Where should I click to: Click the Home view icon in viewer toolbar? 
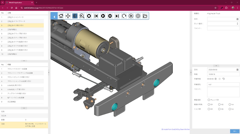[61, 16]
